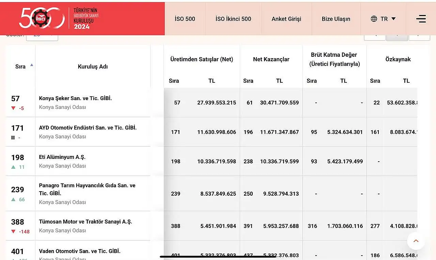Sort by the Sıra column arrow

click(x=32, y=65)
